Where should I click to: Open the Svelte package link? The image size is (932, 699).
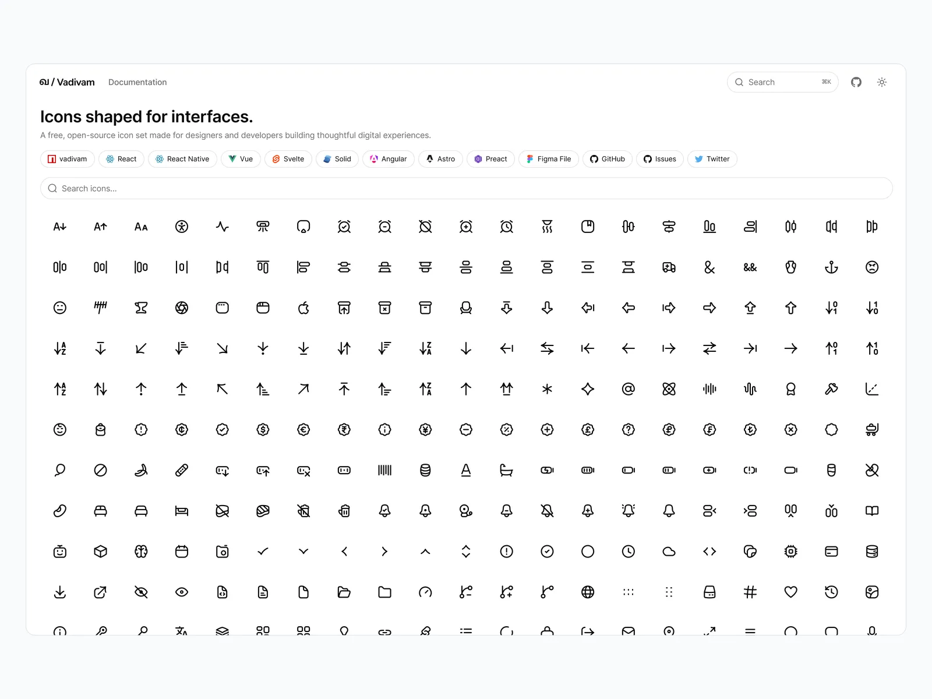click(x=288, y=159)
